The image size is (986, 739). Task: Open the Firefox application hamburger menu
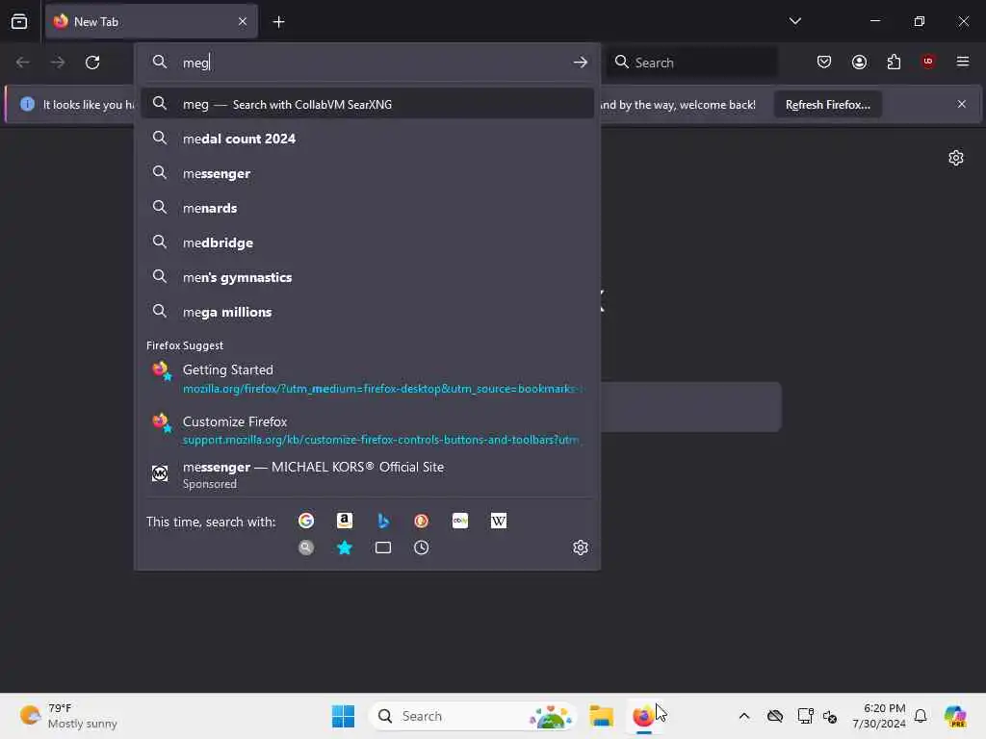pos(962,62)
